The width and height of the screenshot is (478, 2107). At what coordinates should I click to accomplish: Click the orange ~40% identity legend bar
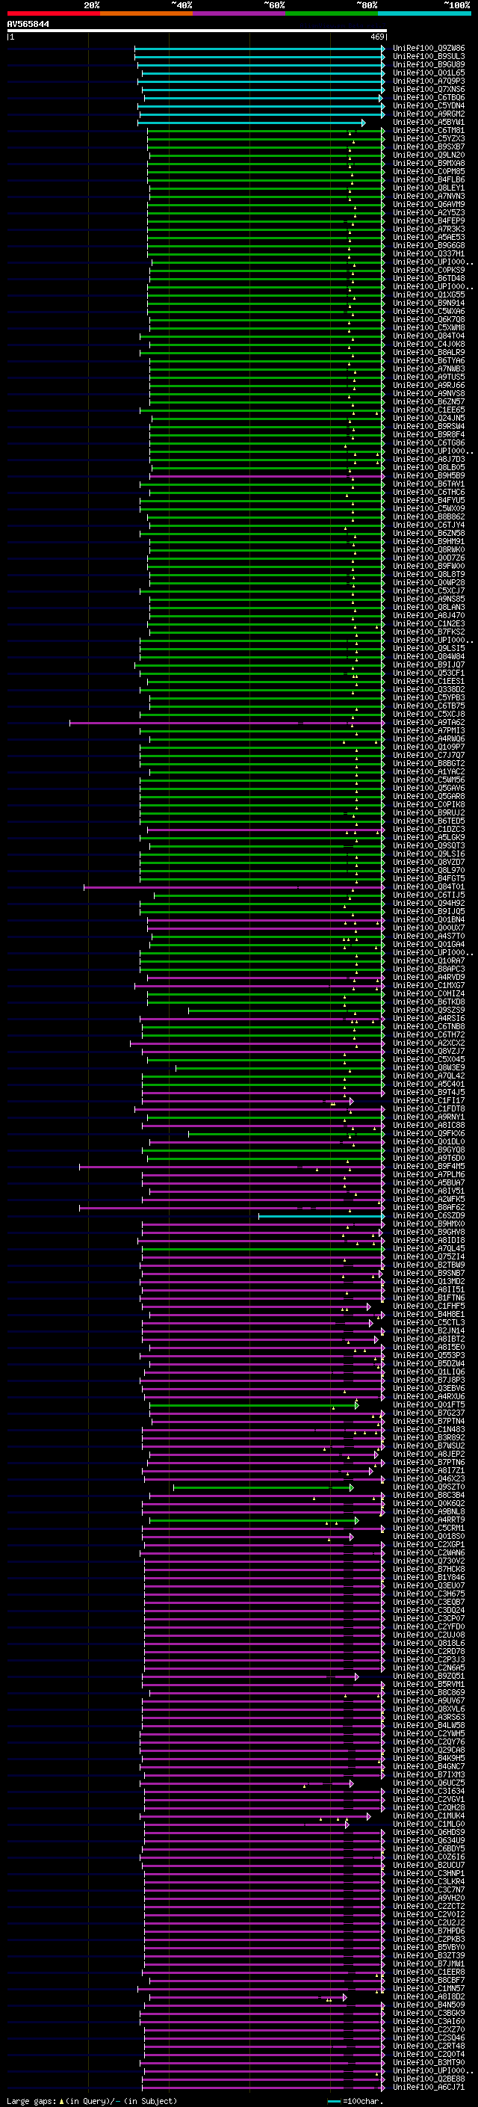[x=146, y=13]
